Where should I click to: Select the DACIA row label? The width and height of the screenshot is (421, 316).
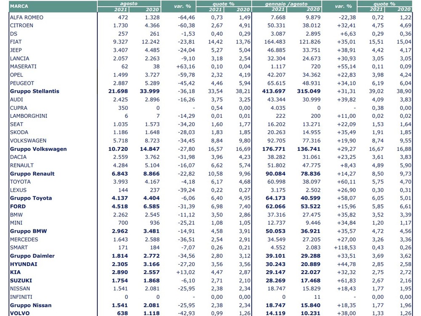tap(18, 157)
